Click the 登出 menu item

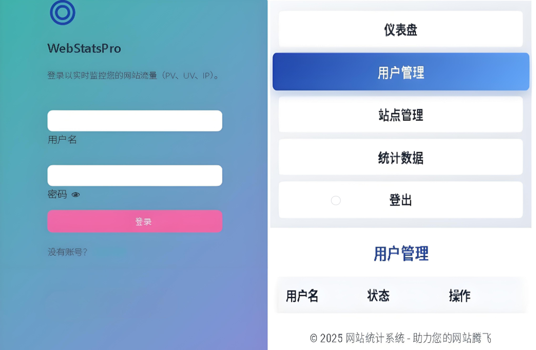(400, 200)
